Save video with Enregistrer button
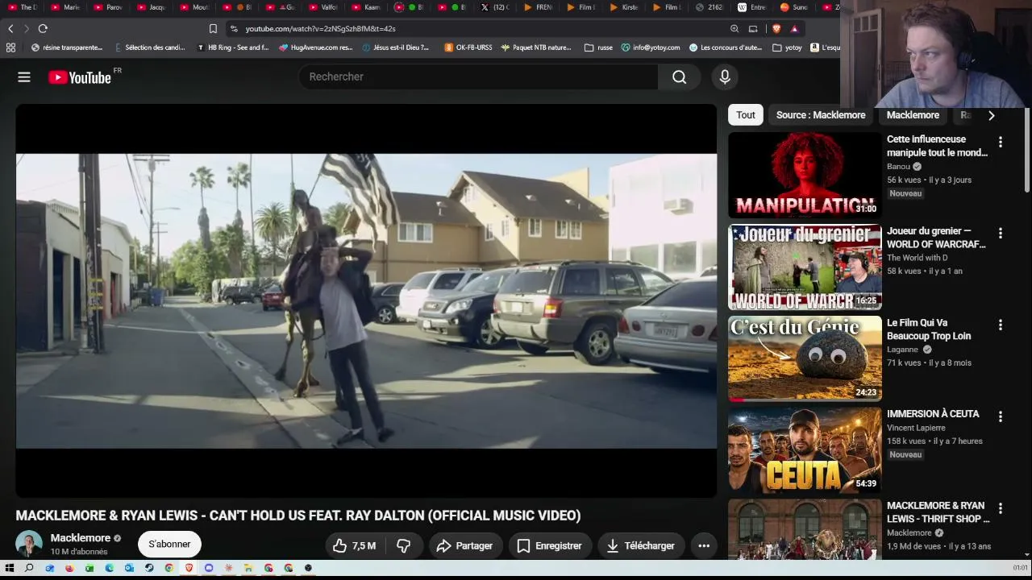Screen dimensions: 1032x580 pos(549,545)
